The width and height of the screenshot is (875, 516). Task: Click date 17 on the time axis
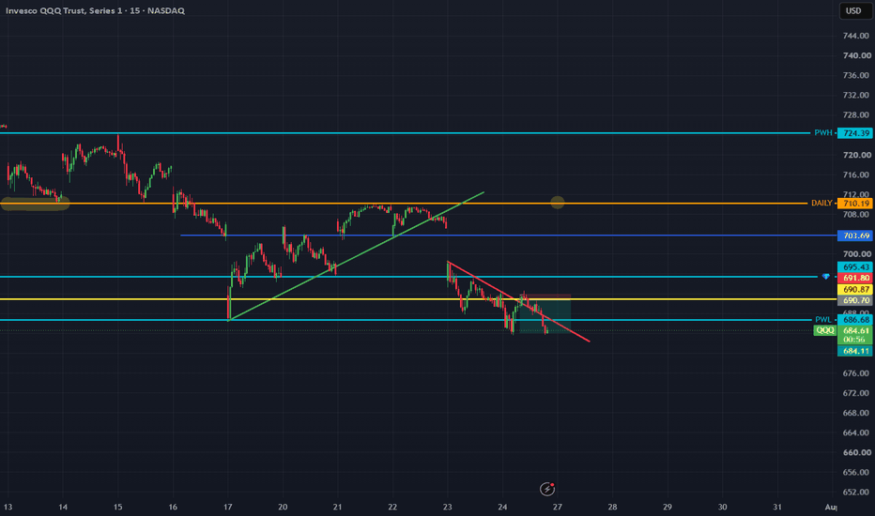228,507
